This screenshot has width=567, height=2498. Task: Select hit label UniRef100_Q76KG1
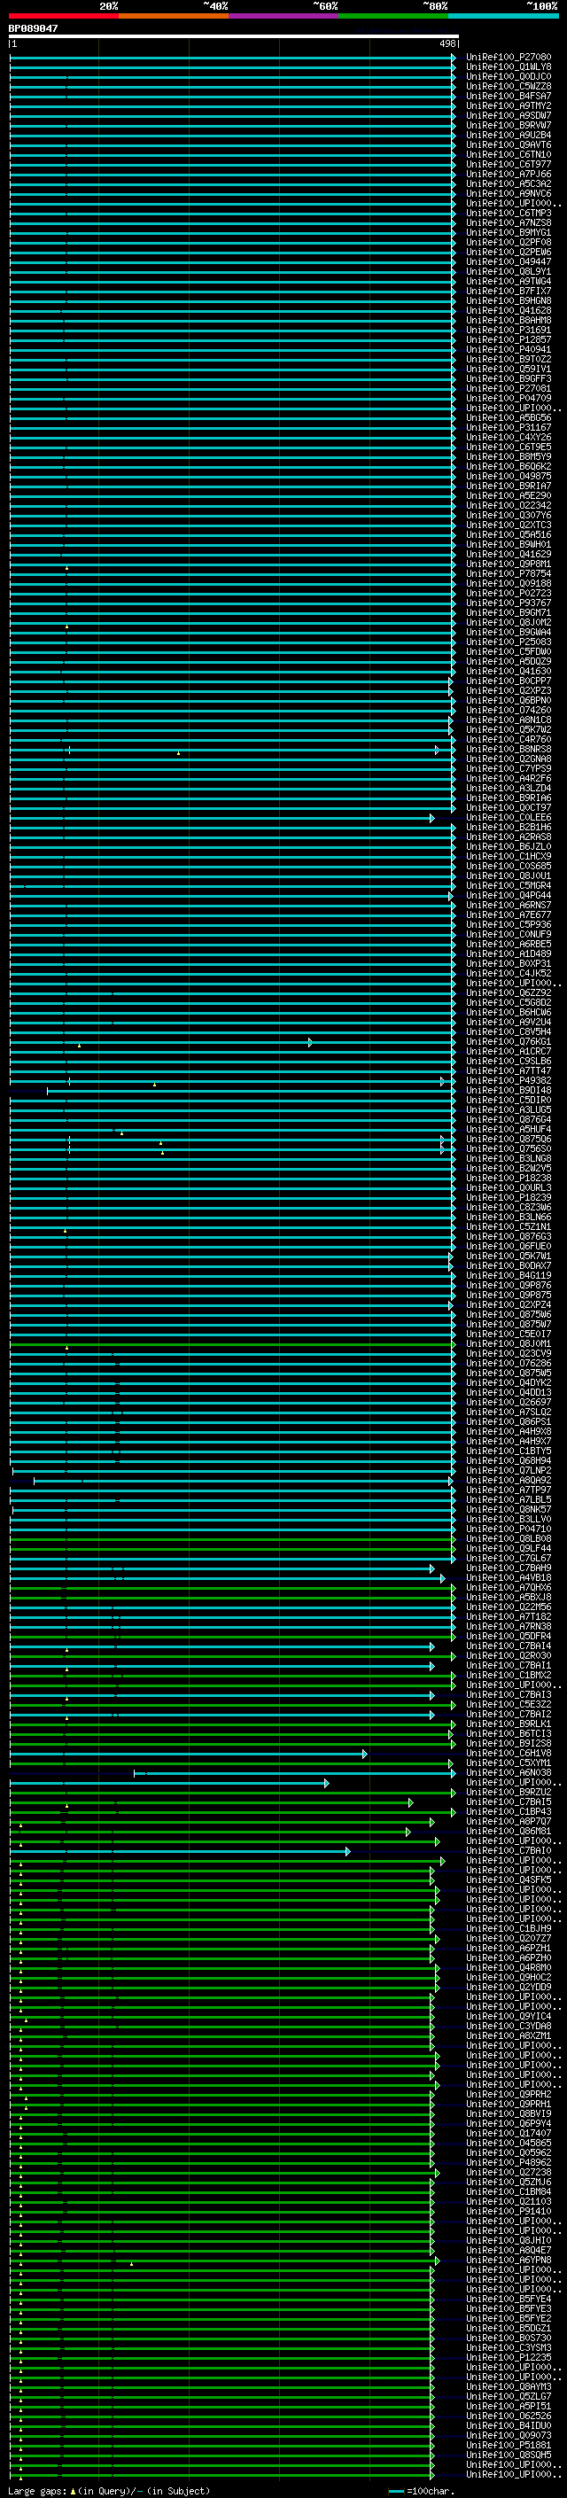pos(509,1041)
